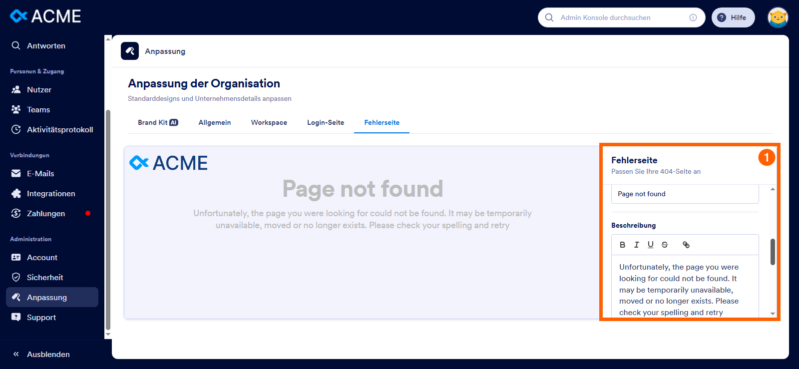799x369 pixels.
Task: Click the 'Verbindungen' section label
Action: pos(29,155)
